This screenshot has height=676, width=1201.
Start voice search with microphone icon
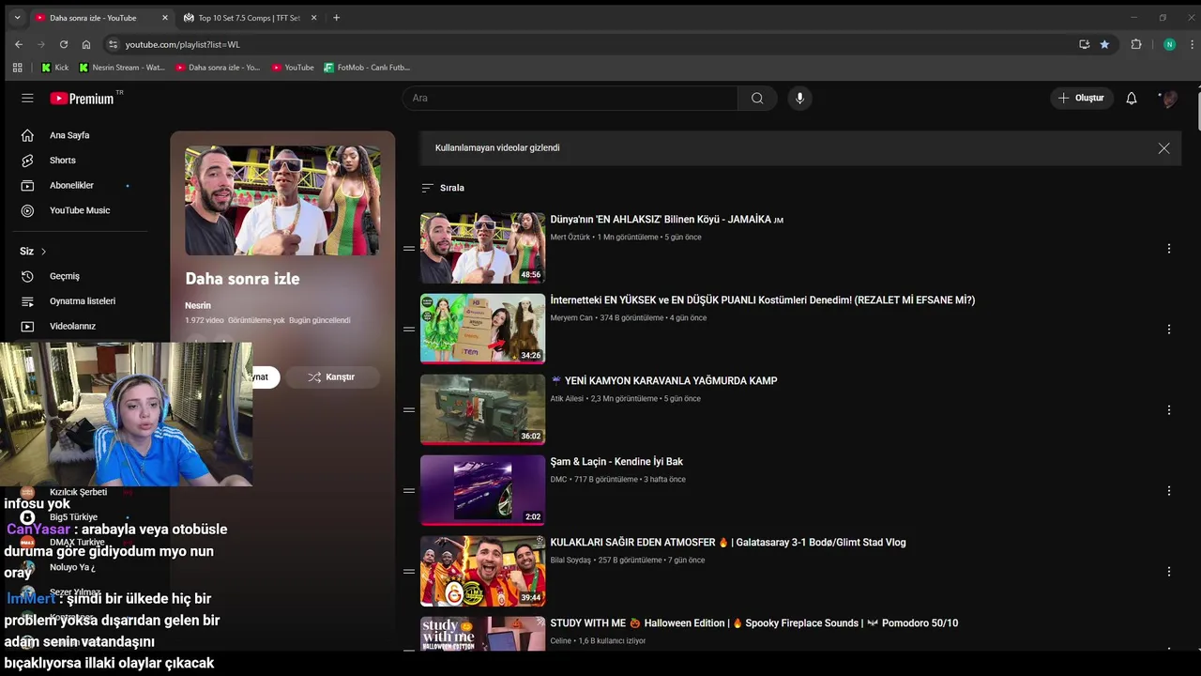(799, 98)
